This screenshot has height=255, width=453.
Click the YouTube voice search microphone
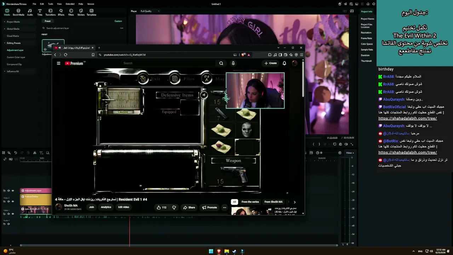233,63
